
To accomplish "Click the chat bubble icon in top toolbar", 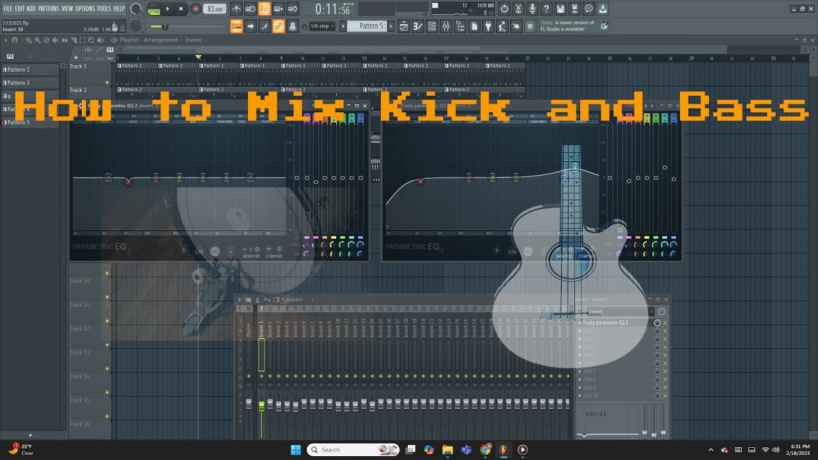I will pyautogui.click(x=589, y=9).
